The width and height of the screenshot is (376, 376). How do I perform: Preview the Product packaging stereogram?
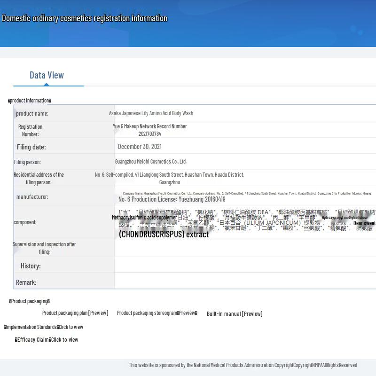click(157, 313)
